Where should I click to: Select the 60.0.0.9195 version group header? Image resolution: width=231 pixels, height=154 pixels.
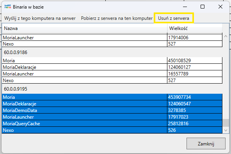pos(112,89)
